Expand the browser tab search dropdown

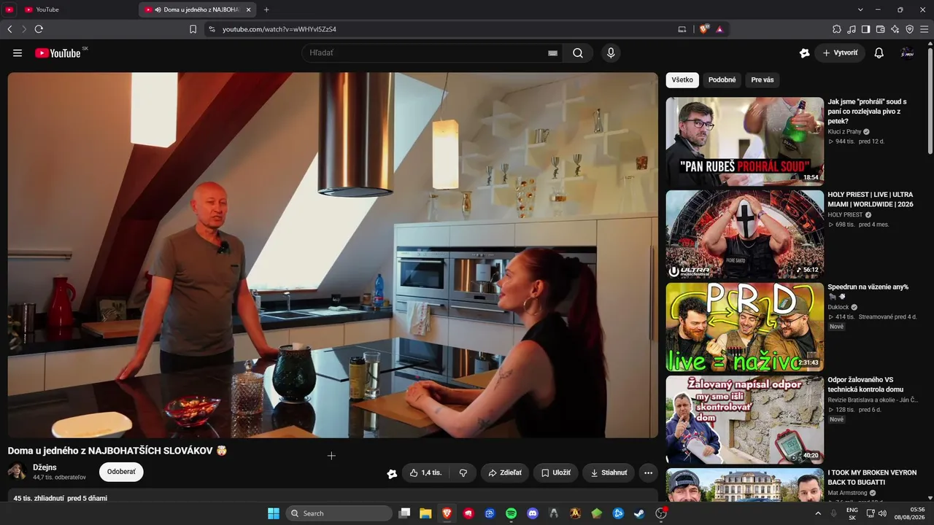[x=860, y=9]
